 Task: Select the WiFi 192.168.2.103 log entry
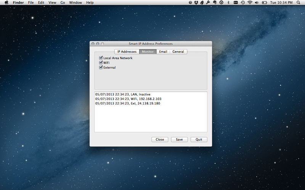[128, 99]
